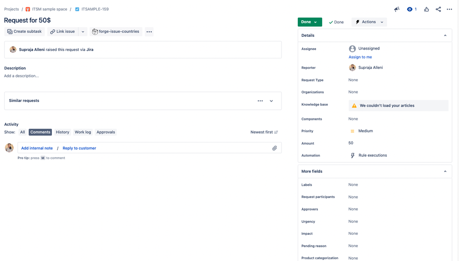Open the top-right more actions ellipsis

tap(449, 9)
